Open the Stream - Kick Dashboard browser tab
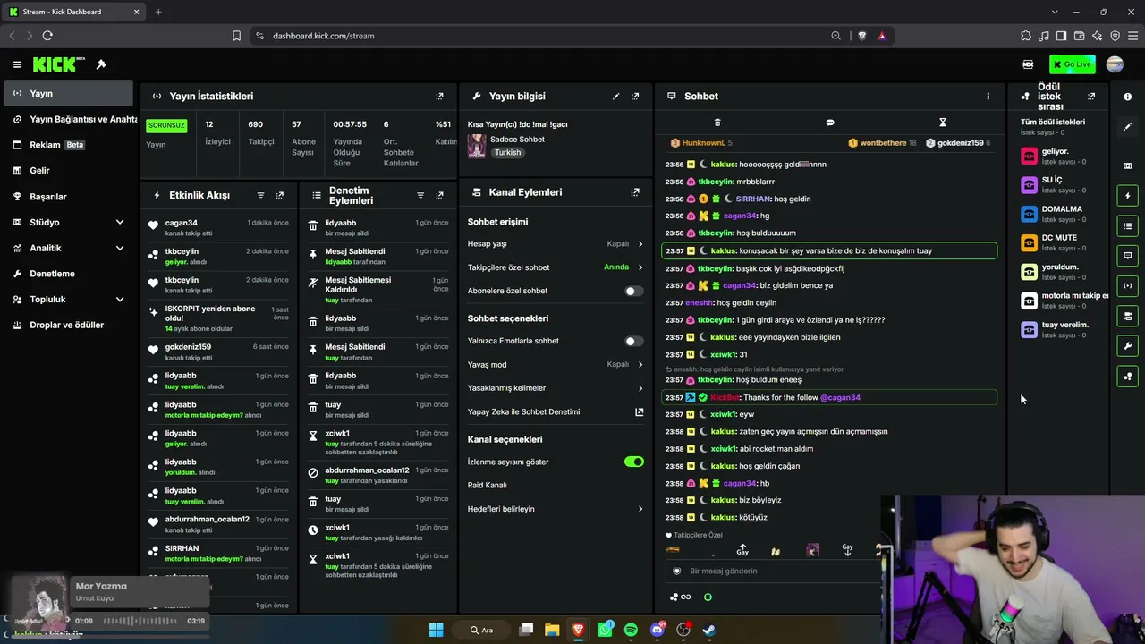This screenshot has height=644, width=1145. [x=72, y=12]
